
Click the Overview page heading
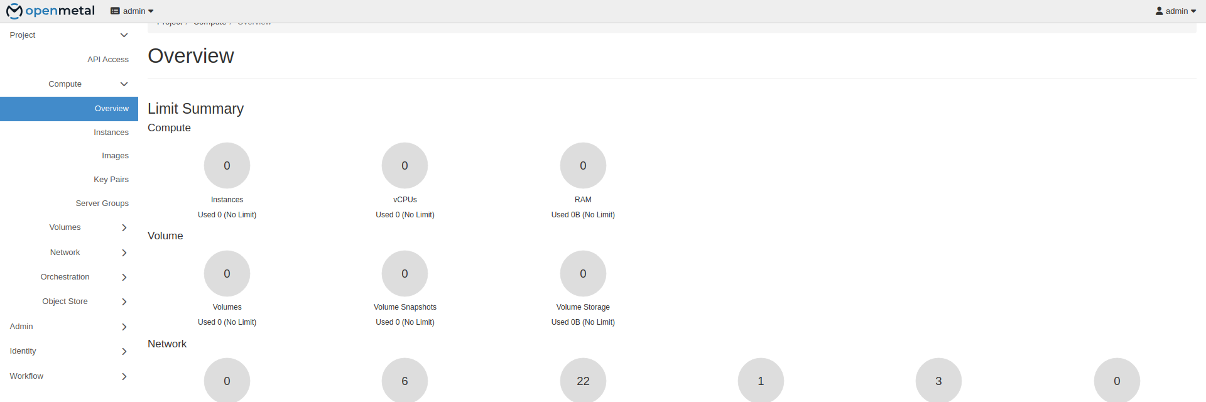[191, 56]
